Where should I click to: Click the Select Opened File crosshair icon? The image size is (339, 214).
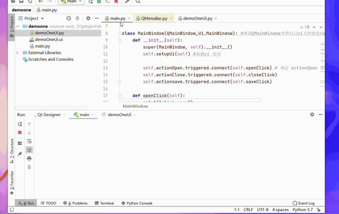pos(69,18)
